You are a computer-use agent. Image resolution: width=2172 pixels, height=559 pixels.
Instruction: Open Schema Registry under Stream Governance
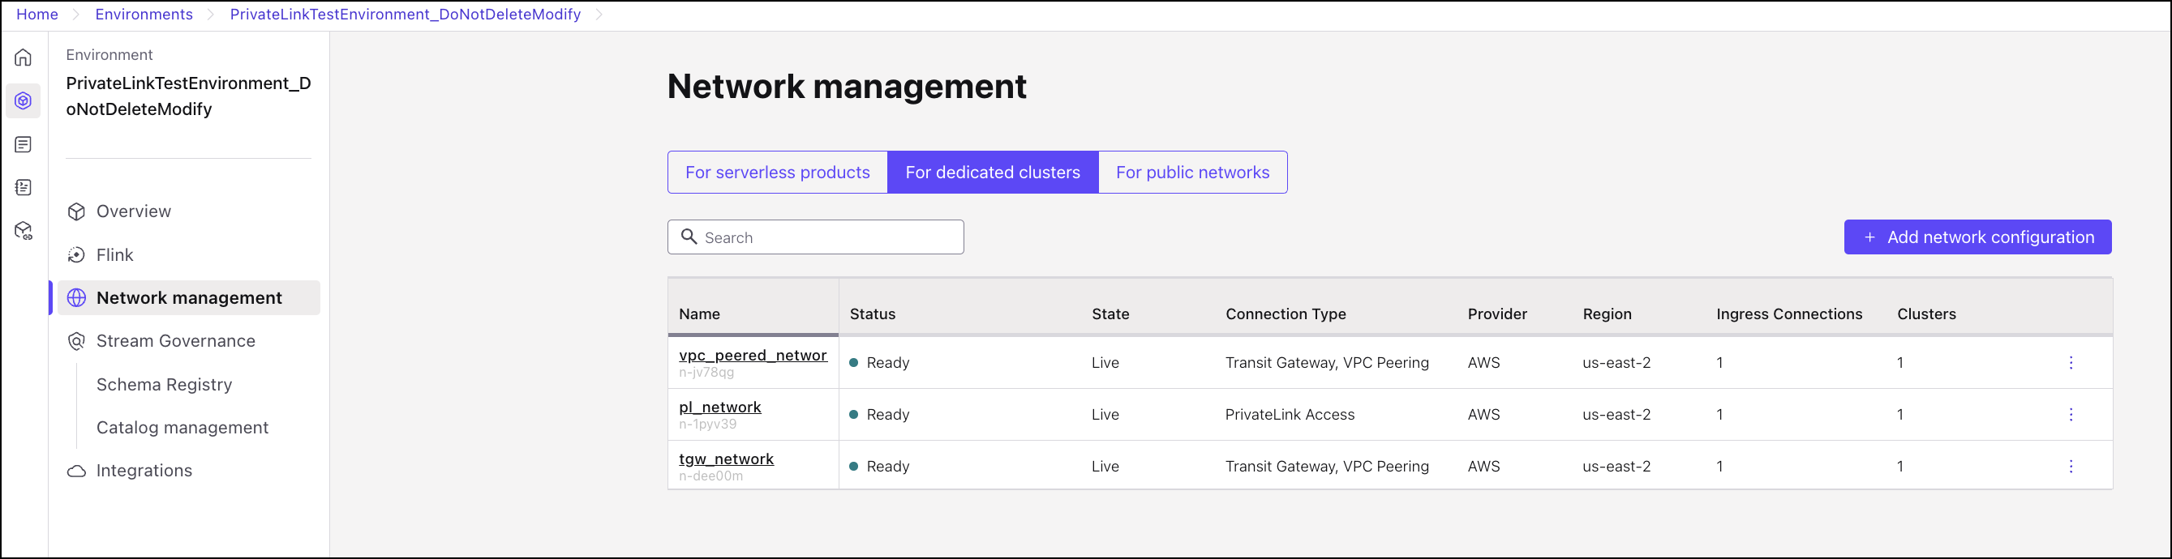point(164,385)
